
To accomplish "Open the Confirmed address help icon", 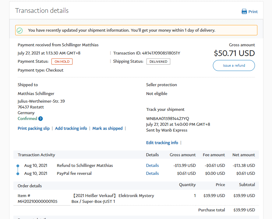I will click(x=41, y=119).
